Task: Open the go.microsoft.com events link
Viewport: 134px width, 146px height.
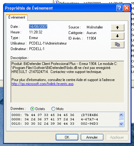Action: coord(42,84)
